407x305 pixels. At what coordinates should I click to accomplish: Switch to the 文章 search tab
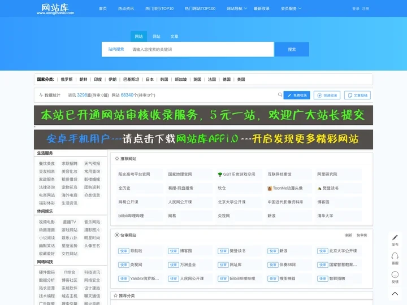[x=174, y=36]
